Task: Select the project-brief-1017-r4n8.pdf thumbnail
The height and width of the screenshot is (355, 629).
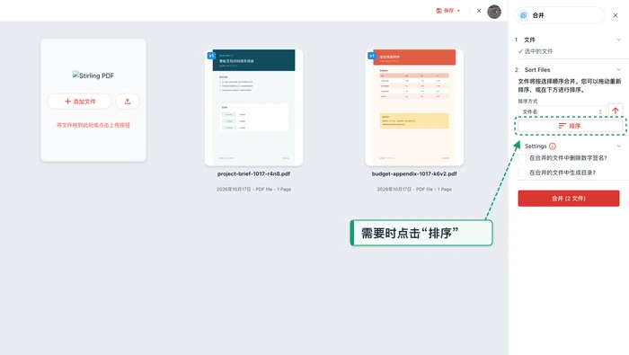Action: pyautogui.click(x=253, y=108)
